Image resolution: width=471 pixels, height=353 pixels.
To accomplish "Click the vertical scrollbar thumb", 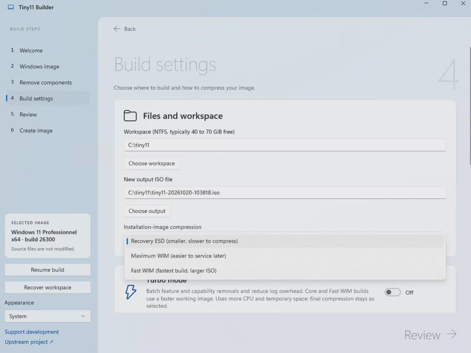I will click(x=470, y=106).
